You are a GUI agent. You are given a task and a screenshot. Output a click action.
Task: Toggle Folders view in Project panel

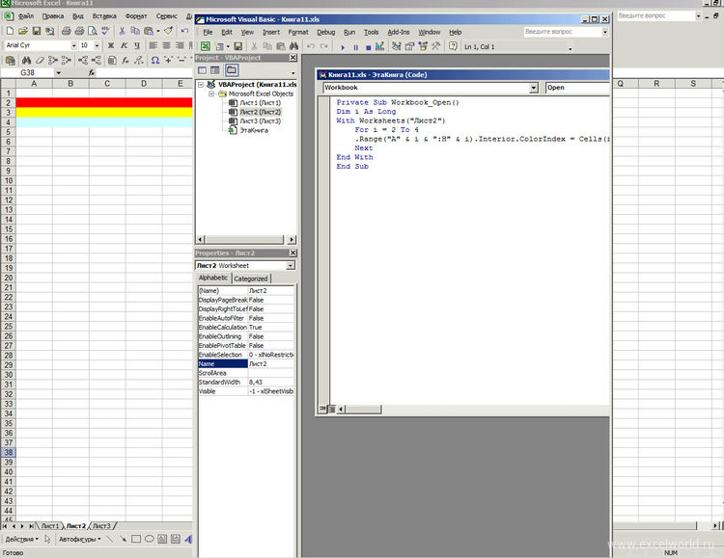(x=232, y=70)
